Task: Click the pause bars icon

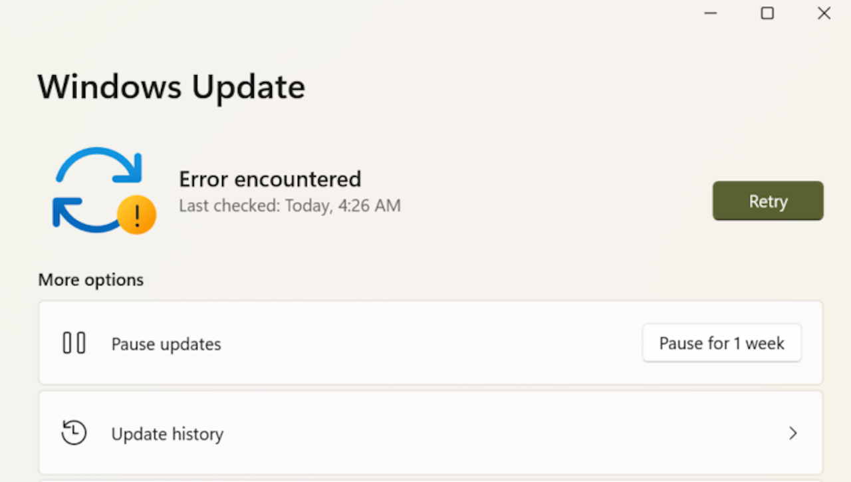Action: (74, 343)
